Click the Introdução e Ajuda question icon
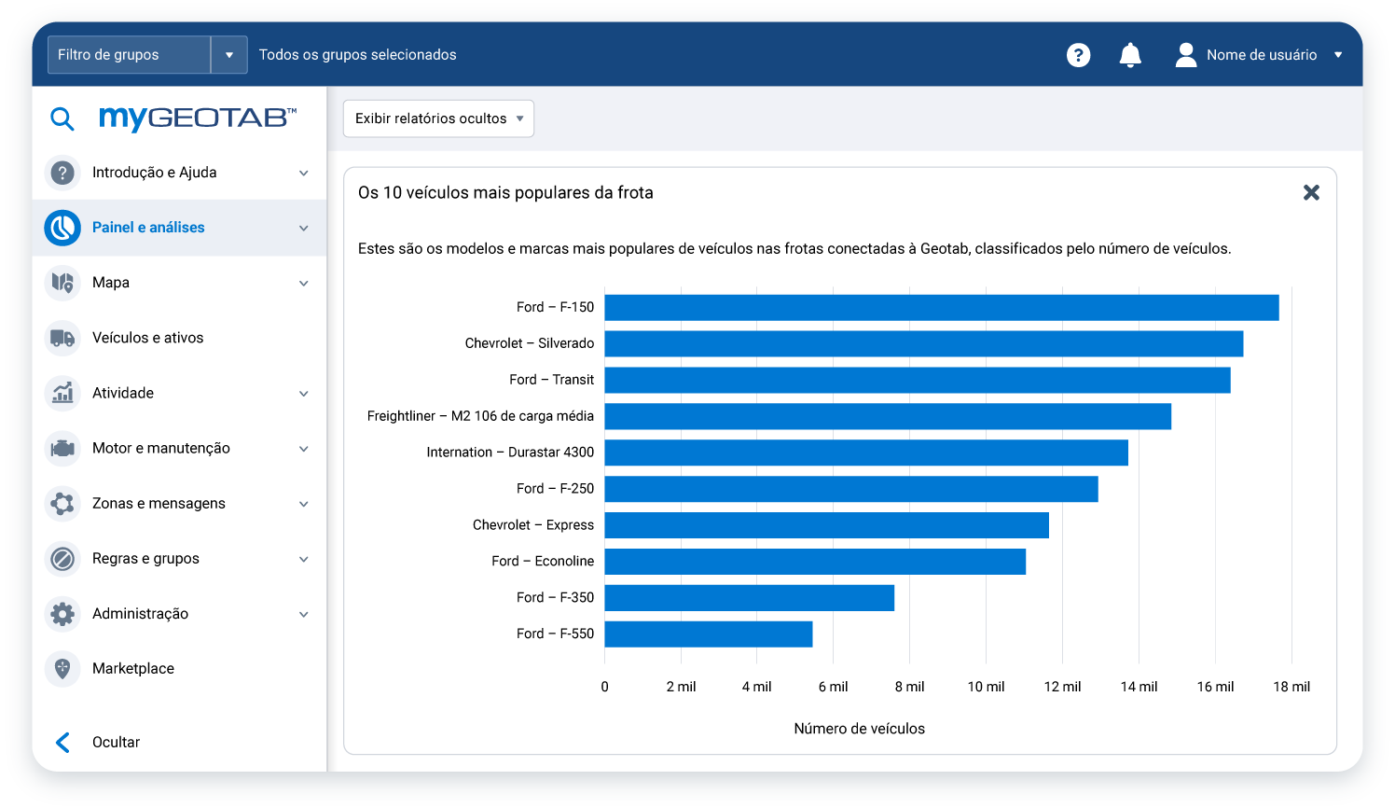The height and width of the screenshot is (808, 1395). 62,173
